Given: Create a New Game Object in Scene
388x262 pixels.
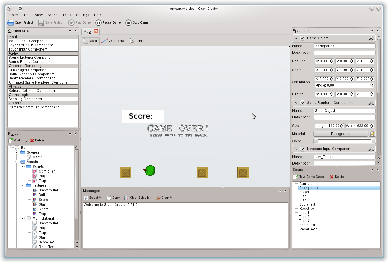Looking at the screenshot, I should pos(309,177).
